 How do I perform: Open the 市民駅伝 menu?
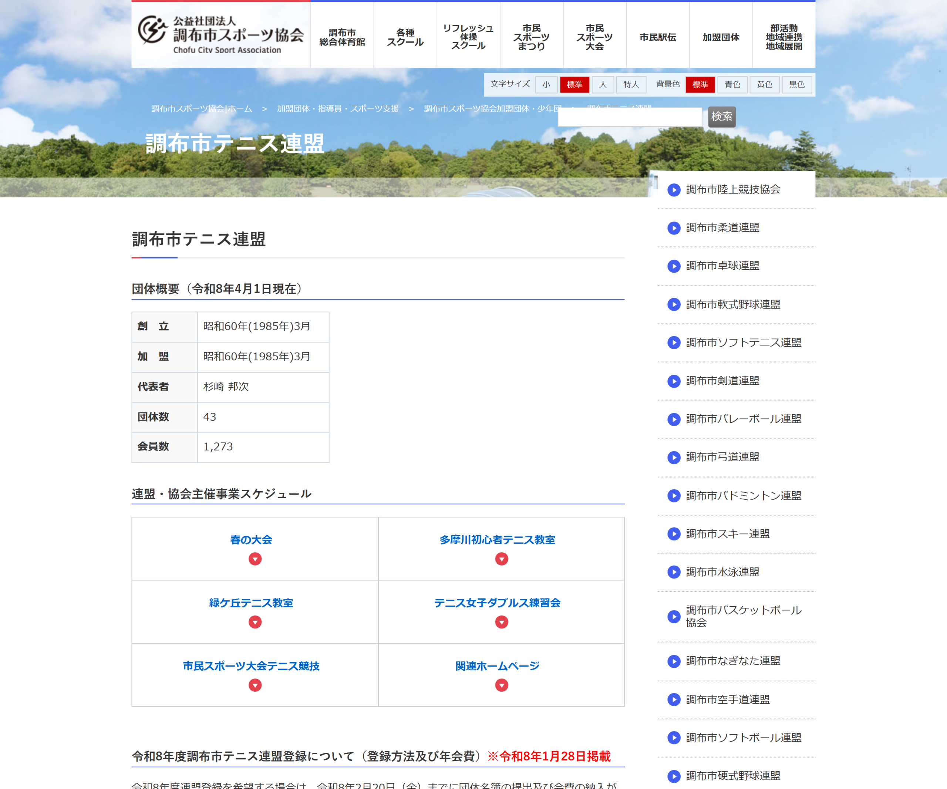click(658, 35)
